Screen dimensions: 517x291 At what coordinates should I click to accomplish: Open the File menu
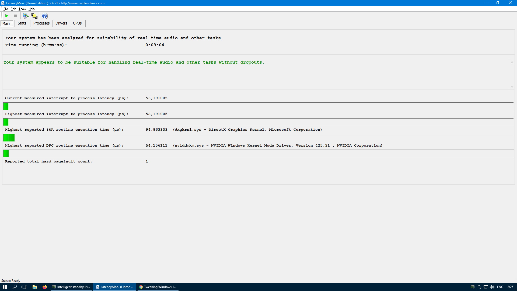(6, 9)
